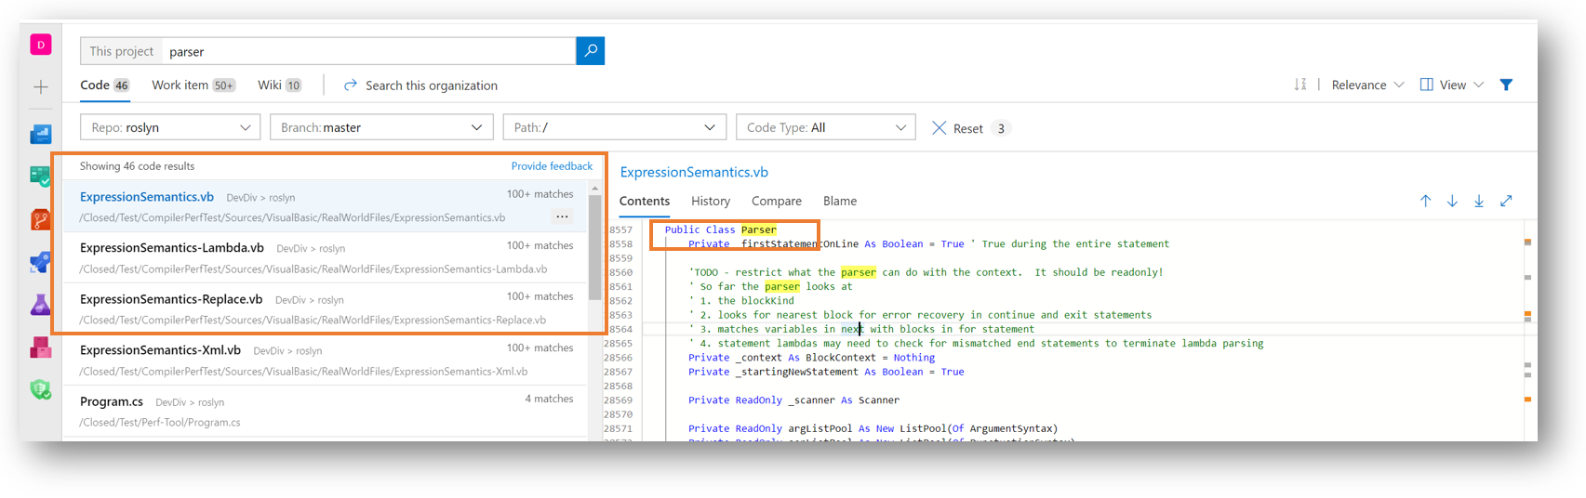1586x498 pixels.
Task: Click the magnifier search button
Action: [590, 51]
